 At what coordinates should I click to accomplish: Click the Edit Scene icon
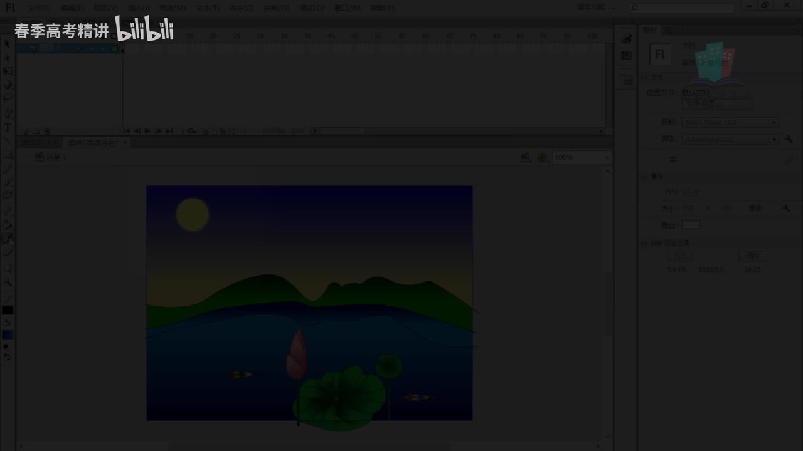coord(526,157)
